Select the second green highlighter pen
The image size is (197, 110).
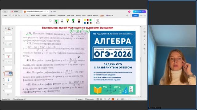[x=73, y=21]
